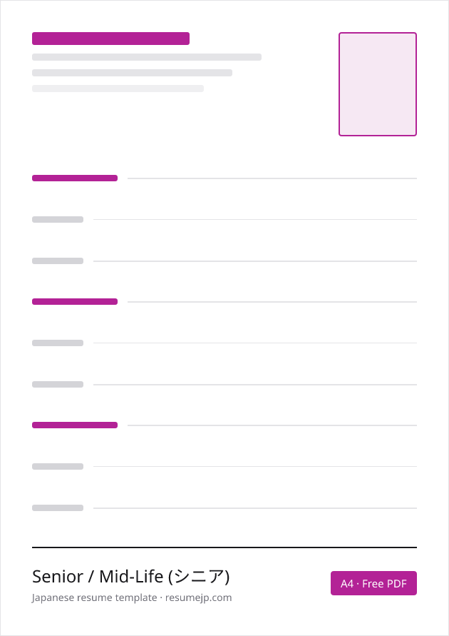449x636 pixels.
Task: Click the first gray label in section one
Action: coord(58,219)
